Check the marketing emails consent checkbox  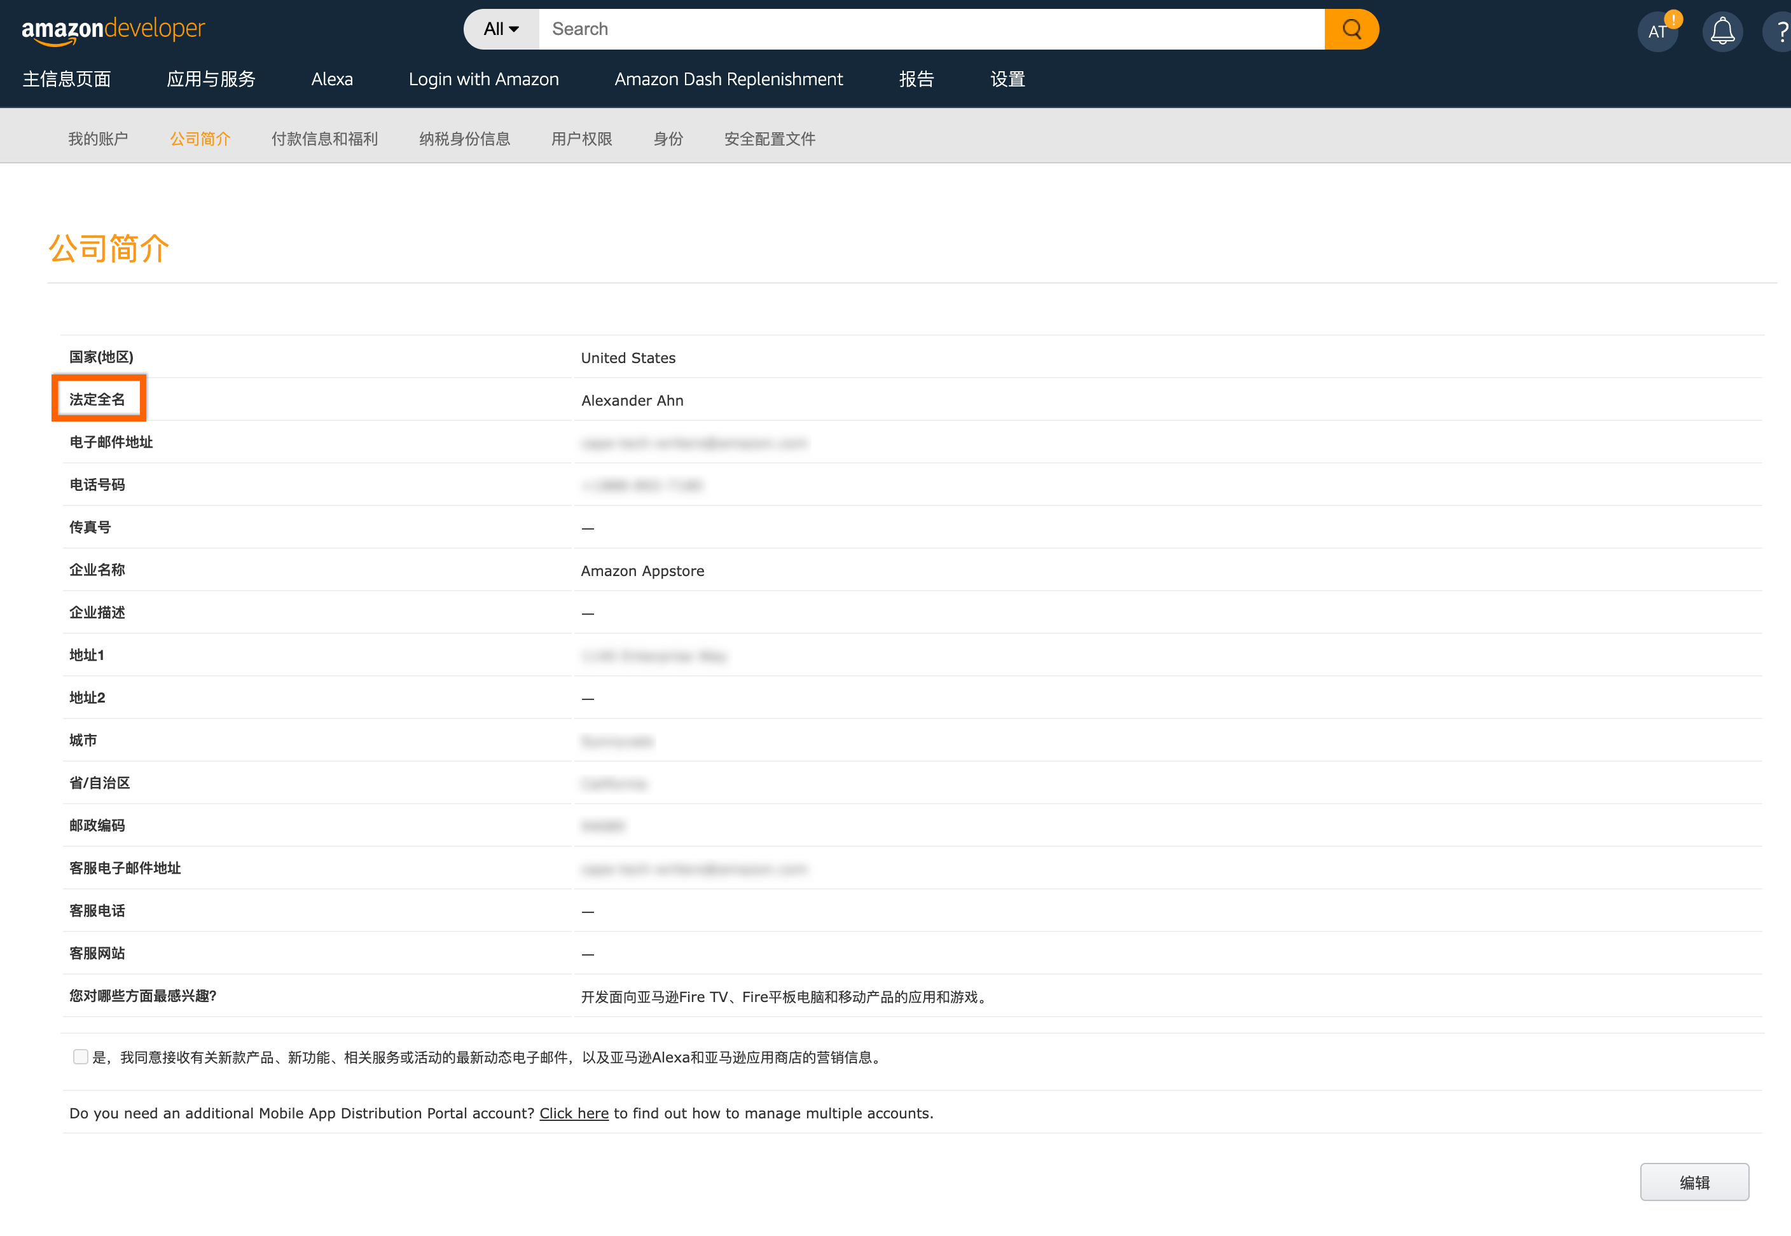[80, 1056]
